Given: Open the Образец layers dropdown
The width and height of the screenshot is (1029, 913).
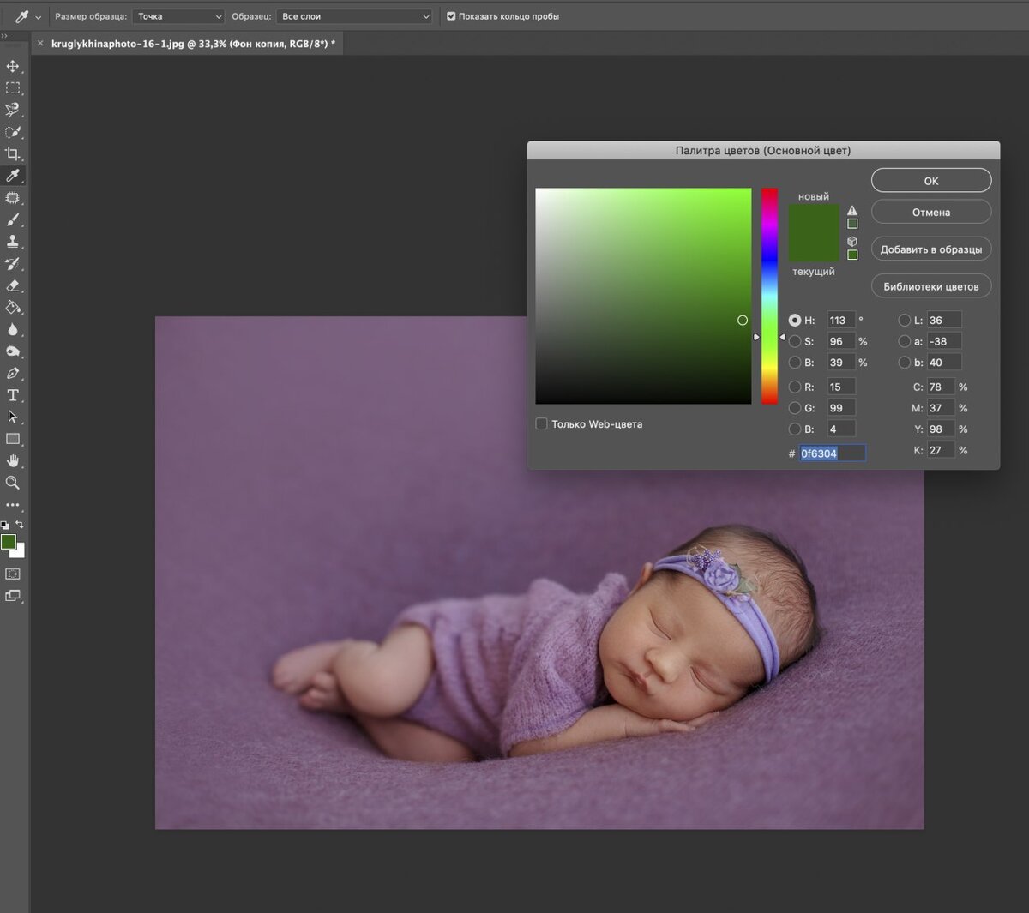Looking at the screenshot, I should click(x=355, y=16).
